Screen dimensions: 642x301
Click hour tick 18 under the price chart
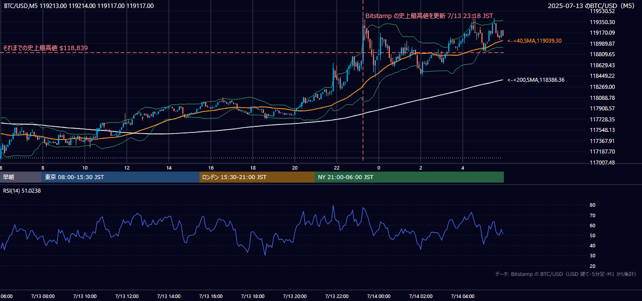(x=253, y=168)
